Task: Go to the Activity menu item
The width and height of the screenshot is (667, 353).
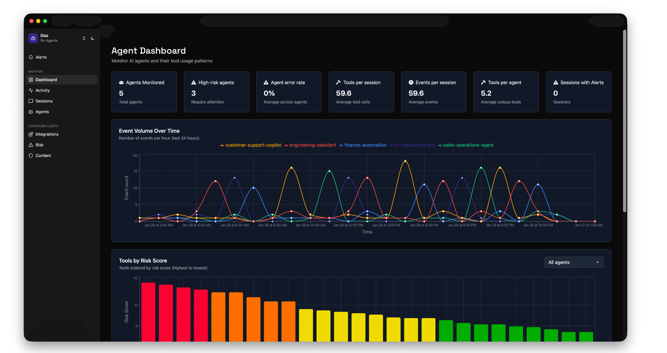Action: (43, 90)
